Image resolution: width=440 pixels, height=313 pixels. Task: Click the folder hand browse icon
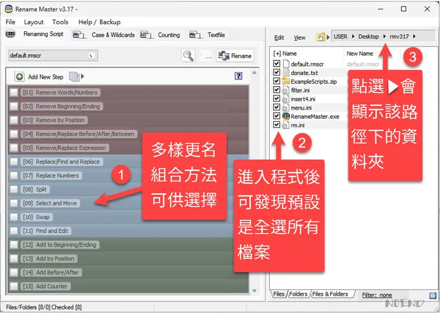click(320, 37)
